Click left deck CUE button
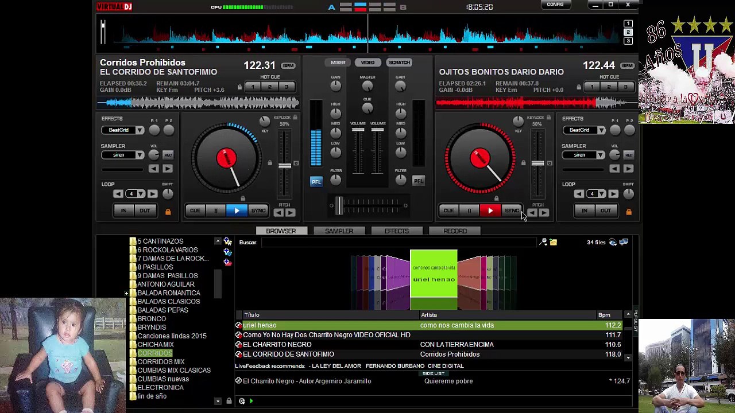 click(x=195, y=211)
